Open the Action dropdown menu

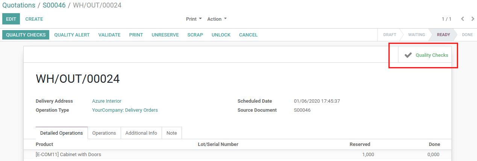pos(217,19)
